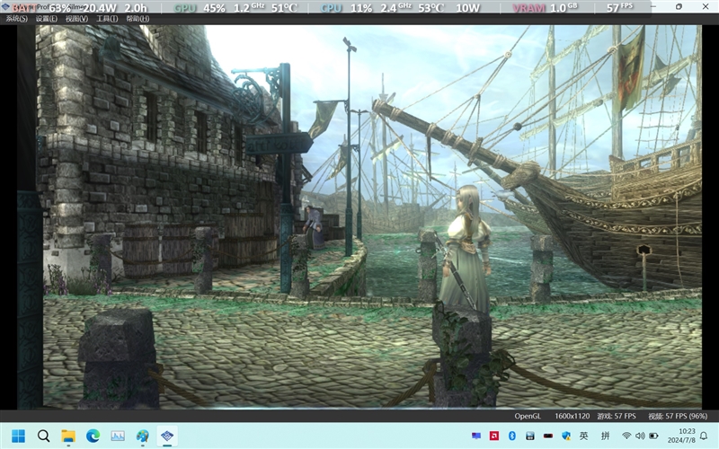Click the wooden signpost in the game scene
This screenshot has width=719, height=449.
pyautogui.click(x=279, y=145)
